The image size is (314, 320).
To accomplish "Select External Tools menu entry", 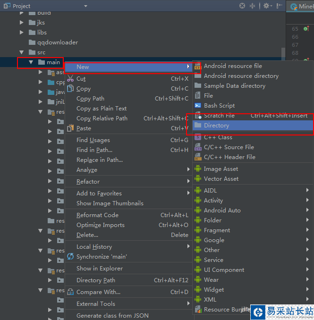I will [x=128, y=304].
